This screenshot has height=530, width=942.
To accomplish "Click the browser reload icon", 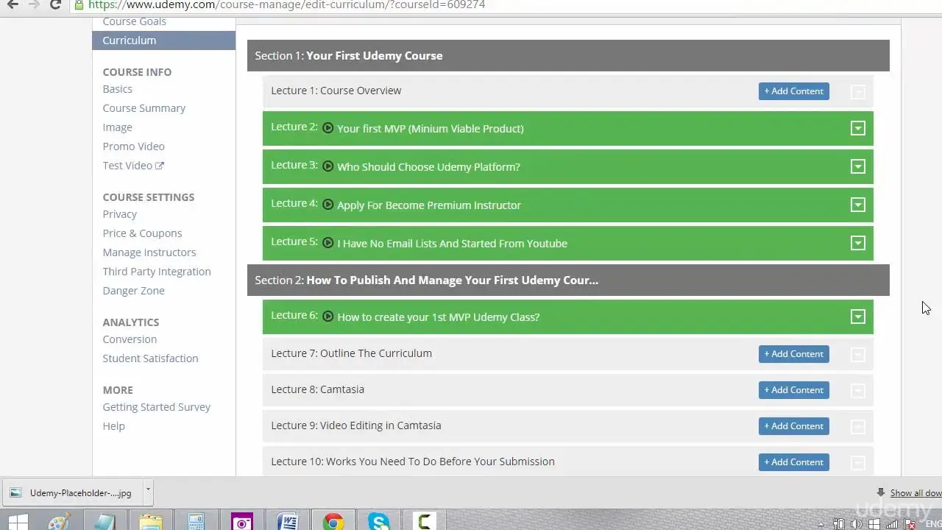I will (55, 4).
